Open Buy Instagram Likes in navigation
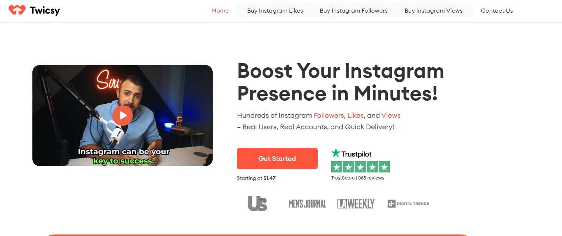This screenshot has width=562, height=236. [275, 11]
